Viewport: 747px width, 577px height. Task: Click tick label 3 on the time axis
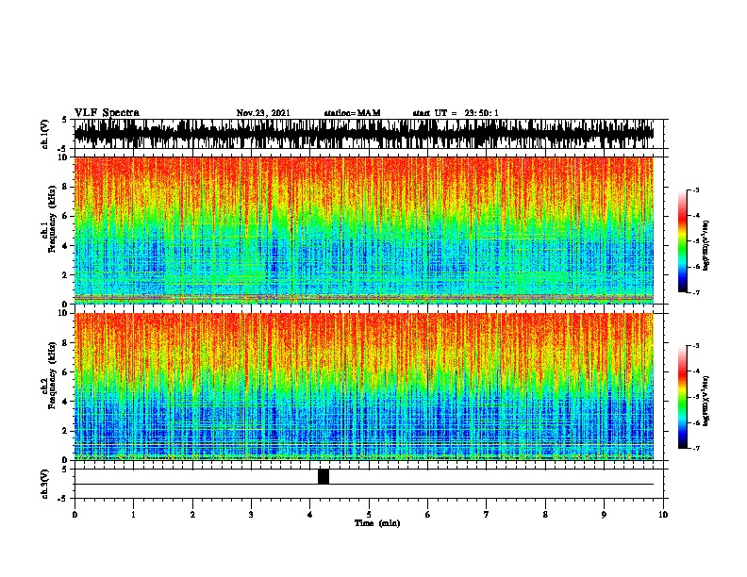click(x=251, y=515)
